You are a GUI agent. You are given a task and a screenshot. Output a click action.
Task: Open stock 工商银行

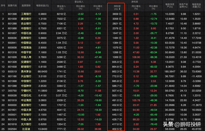(x=26, y=14)
